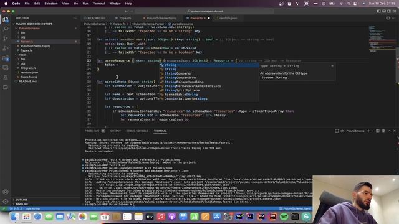The height and width of the screenshot is (224, 399).
Task: Open Tests.fsproj in the explorer tree
Action: coord(29,77)
